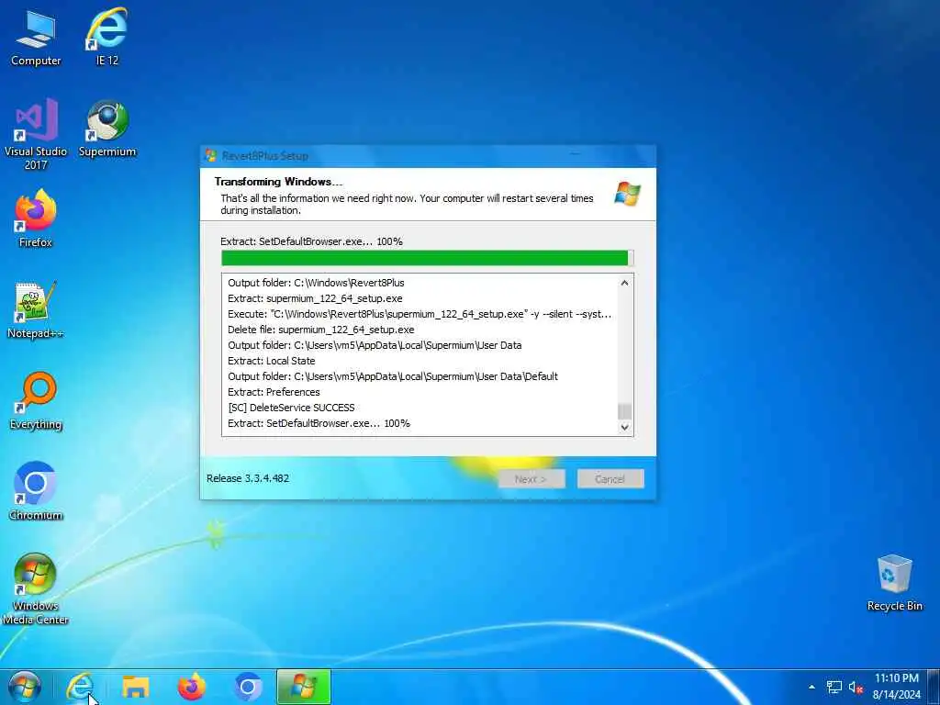Select log line 'Extract: Preferences'
Image resolution: width=940 pixels, height=705 pixels.
(274, 392)
